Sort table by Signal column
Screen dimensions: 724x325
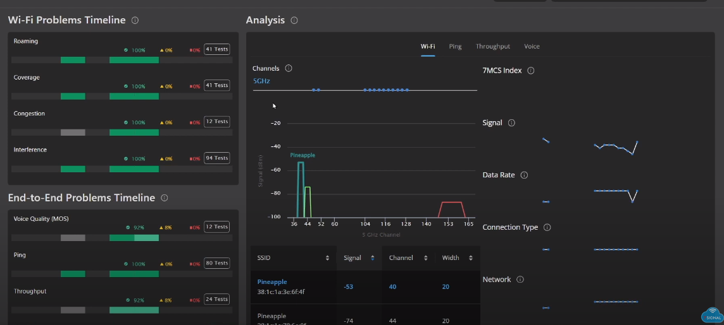(x=372, y=258)
